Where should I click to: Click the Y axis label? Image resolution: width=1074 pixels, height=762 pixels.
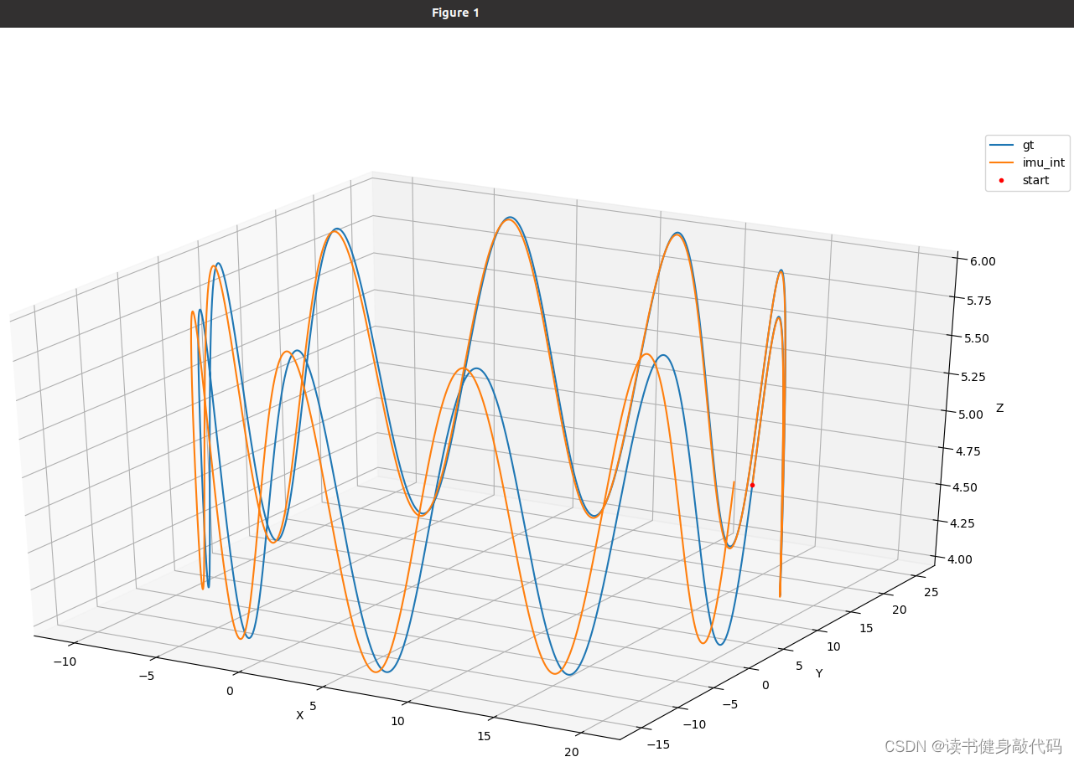[819, 673]
